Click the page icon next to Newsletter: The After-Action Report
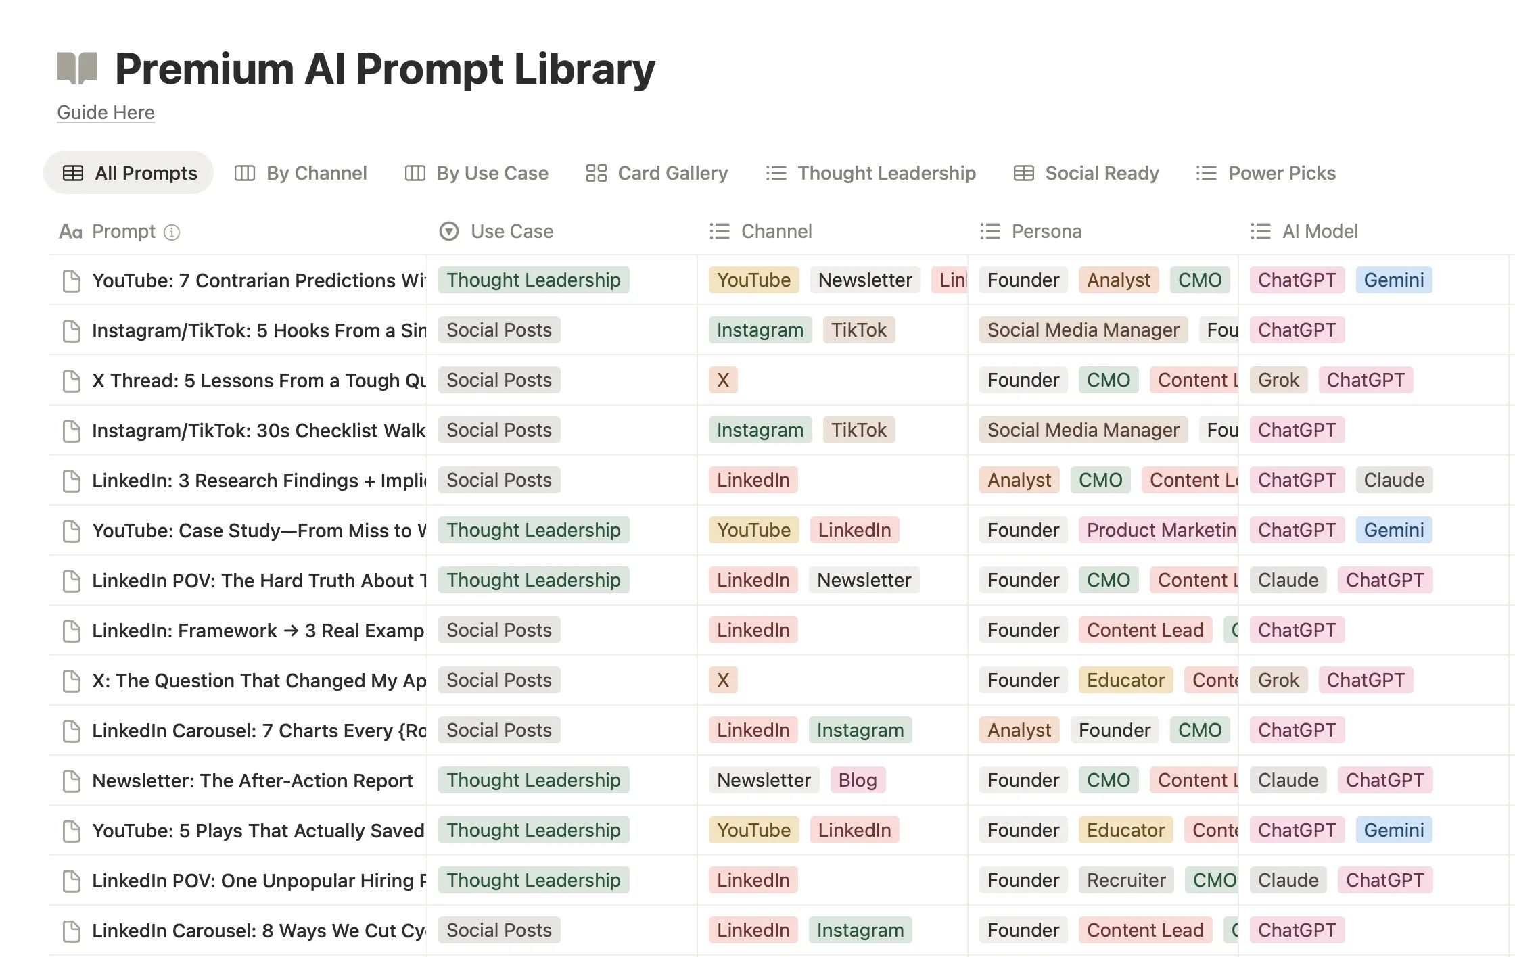This screenshot has width=1515, height=957. tap(72, 780)
